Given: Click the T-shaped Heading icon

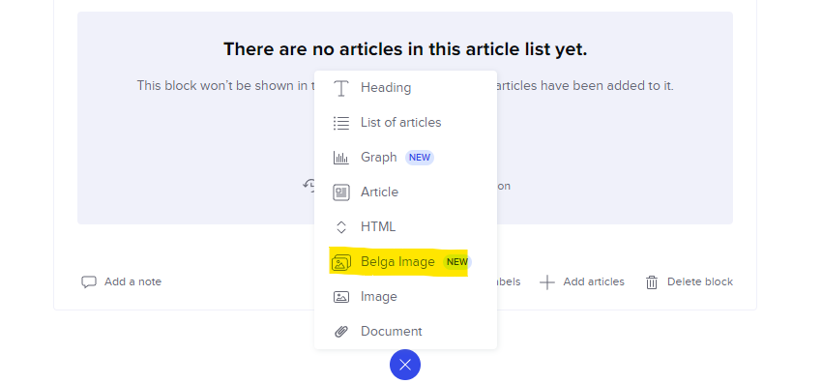Looking at the screenshot, I should coord(341,88).
